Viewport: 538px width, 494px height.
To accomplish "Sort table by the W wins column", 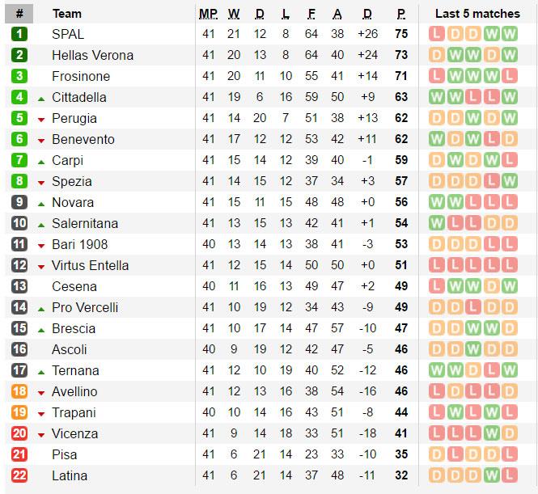I will point(234,14).
